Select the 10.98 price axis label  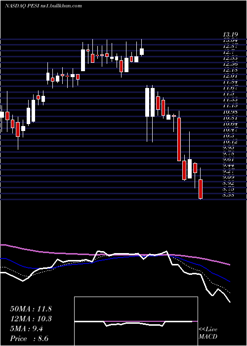[x=230, y=112]
